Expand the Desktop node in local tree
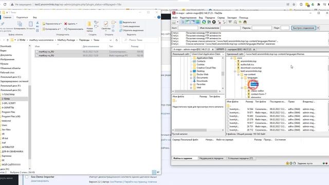Screen dimensions: 329x185 pyautogui.click(x=191, y=71)
